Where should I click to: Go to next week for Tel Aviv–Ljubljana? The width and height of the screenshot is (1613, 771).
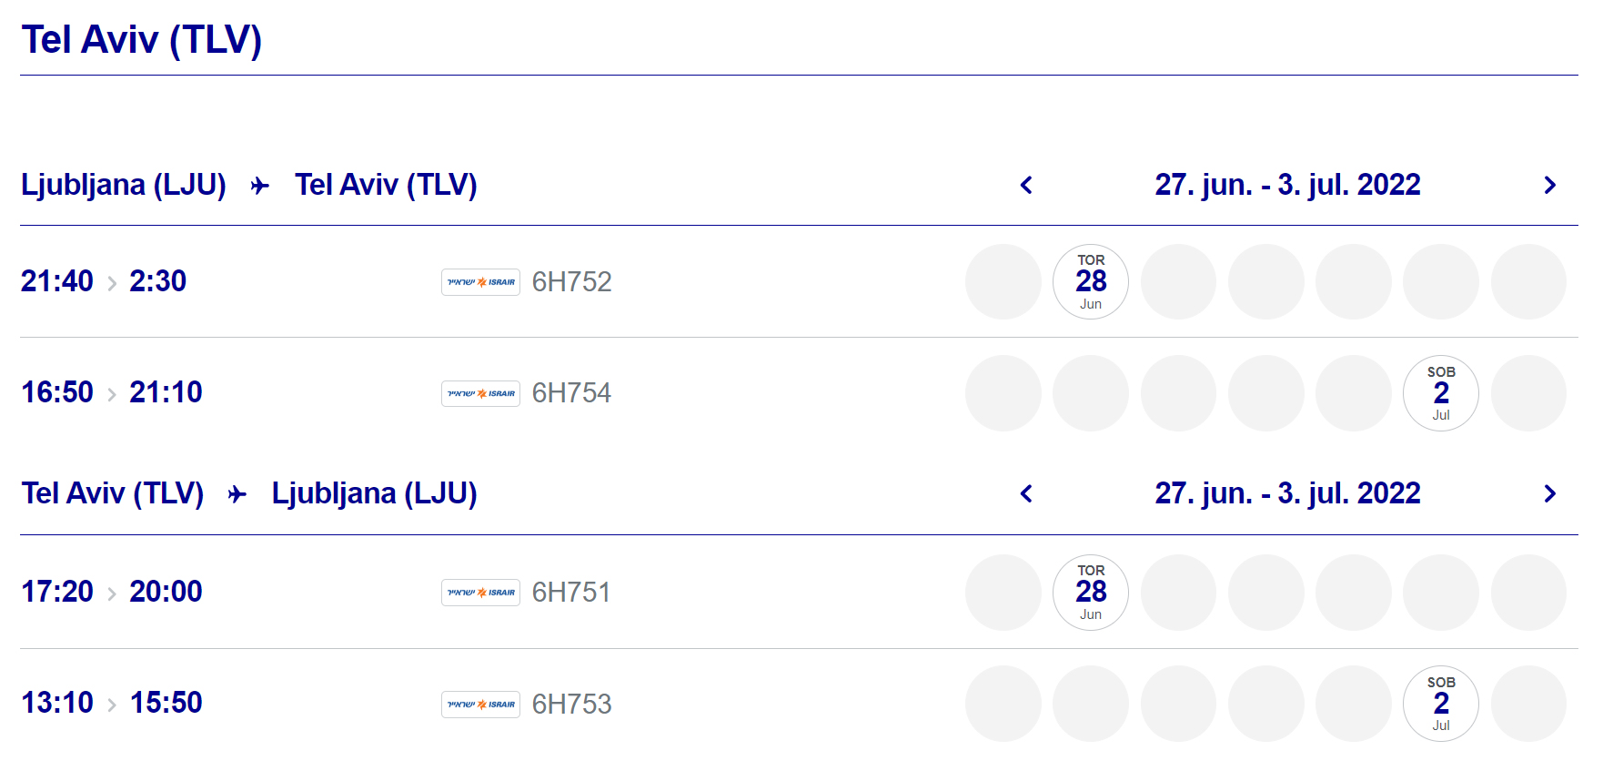(x=1550, y=494)
